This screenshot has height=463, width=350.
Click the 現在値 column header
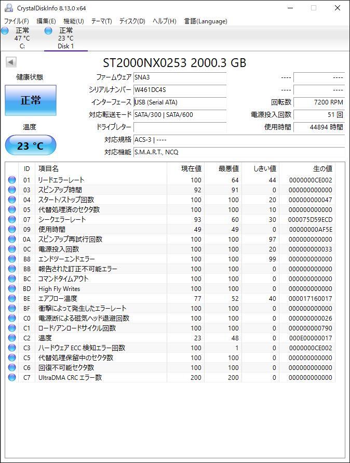(x=185, y=168)
